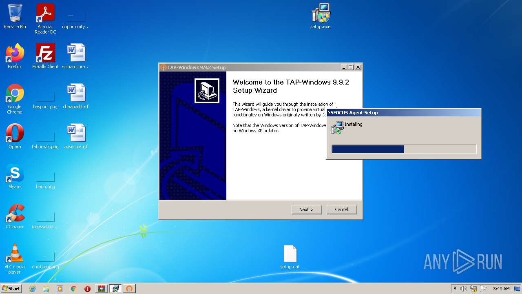The image size is (522, 294).
Task: Select the ideassettin file icon
Action: 45,220
